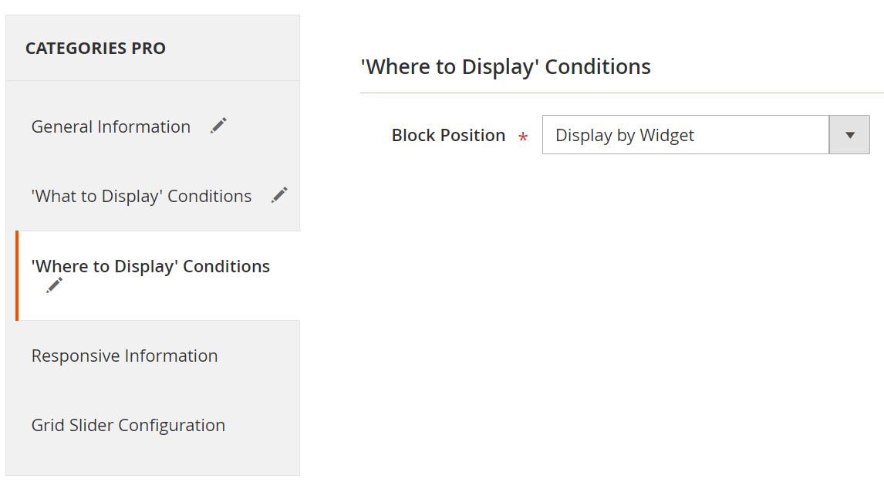Click pencil icon beside 'What to Display' Conditions
This screenshot has height=499, width=884.
(x=279, y=195)
